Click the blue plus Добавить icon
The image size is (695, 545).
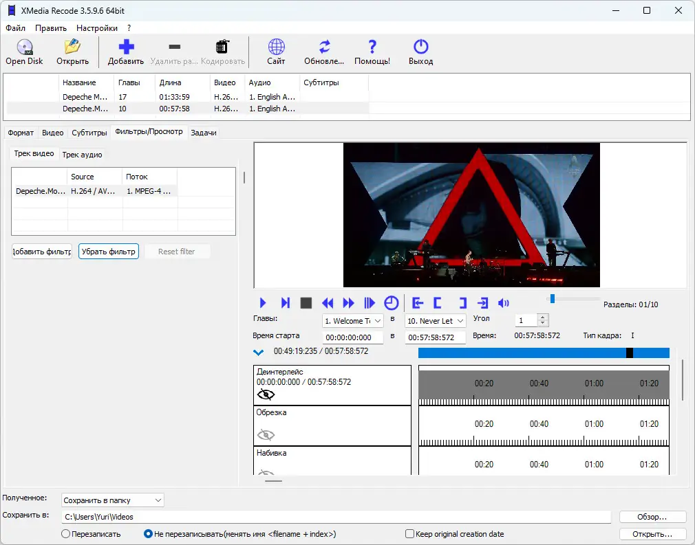[x=126, y=52]
